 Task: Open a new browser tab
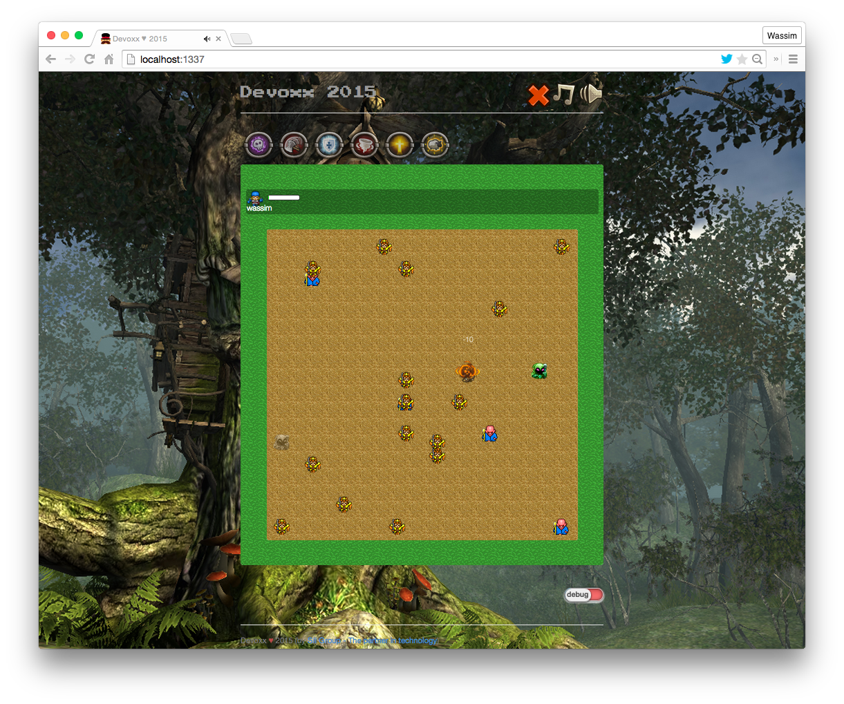(241, 39)
